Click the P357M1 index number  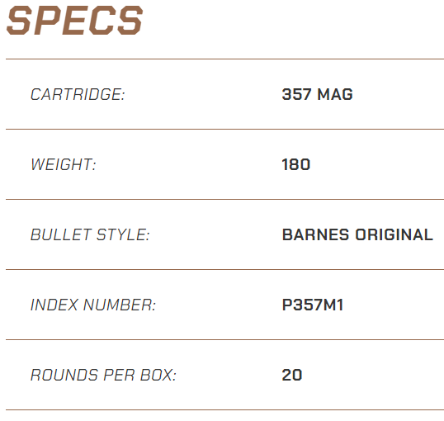click(x=313, y=305)
